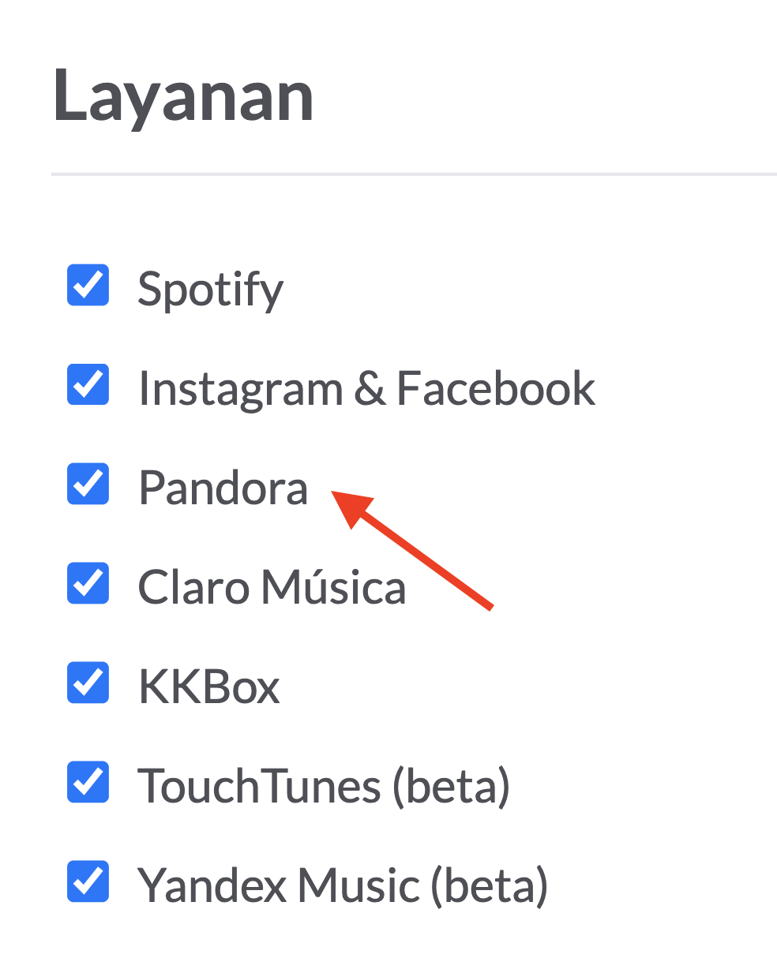This screenshot has height=958, width=777.
Task: Click the Yandex Music label text
Action: pyautogui.click(x=278, y=885)
